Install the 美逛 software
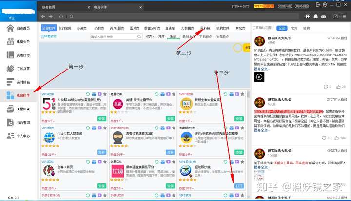Image resolution: width=351 pixels, height=201 pixels. click(170, 119)
